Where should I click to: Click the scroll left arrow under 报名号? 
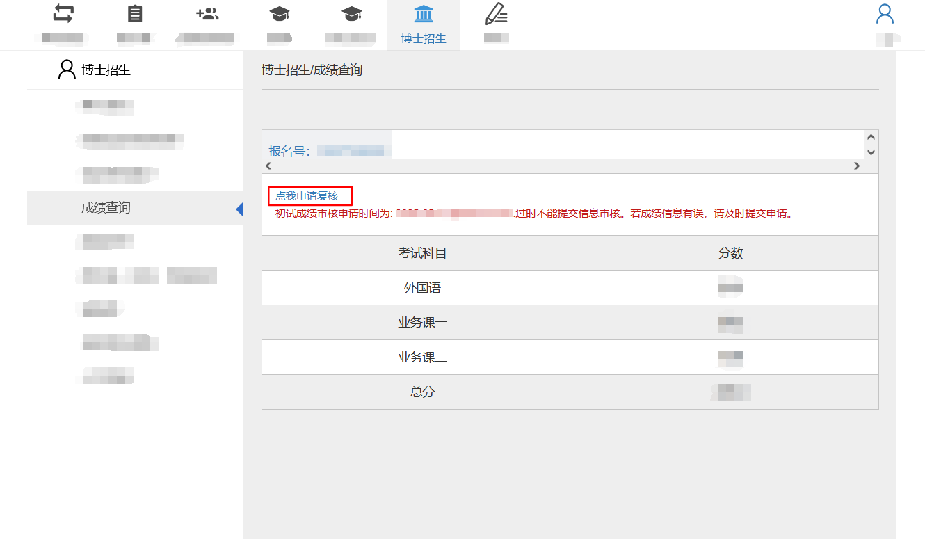point(269,166)
